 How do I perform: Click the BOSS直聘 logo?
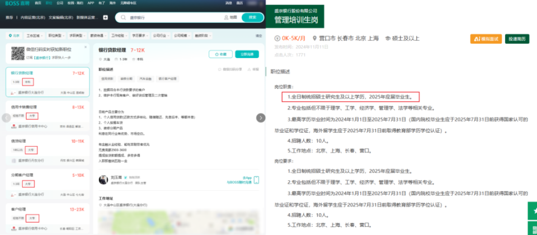click(17, 3)
